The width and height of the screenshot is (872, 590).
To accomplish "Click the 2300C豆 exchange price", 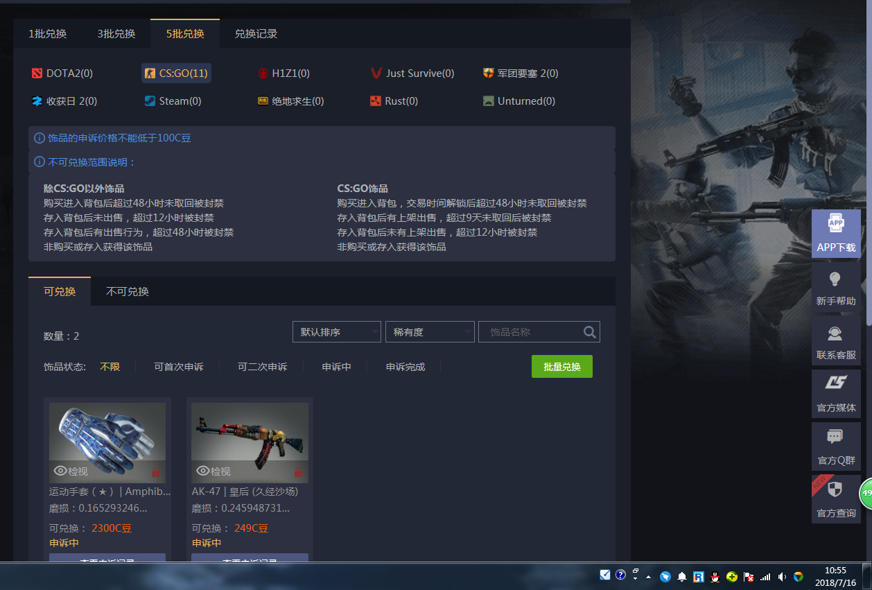I will 112,528.
